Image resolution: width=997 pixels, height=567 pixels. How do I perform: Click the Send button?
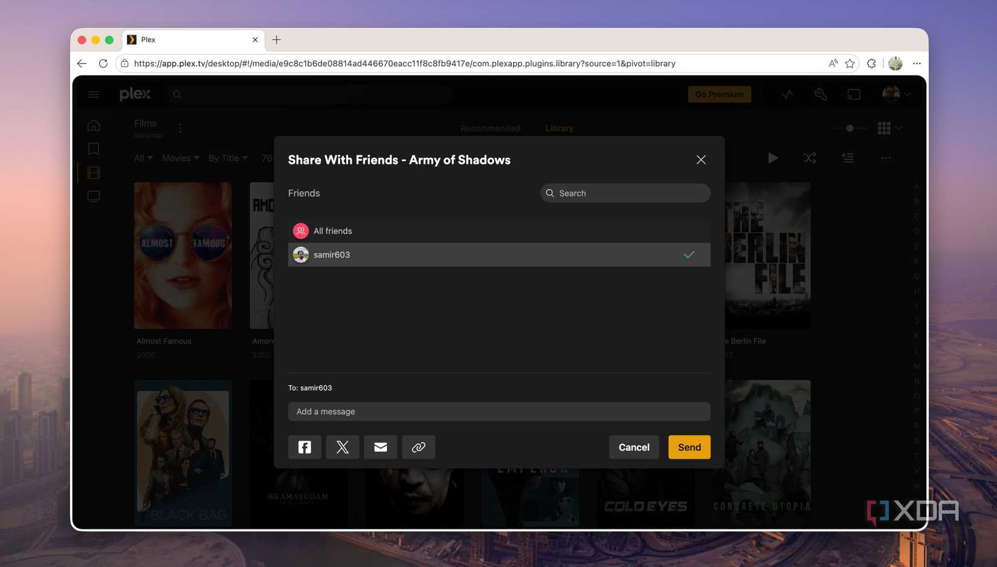click(689, 447)
